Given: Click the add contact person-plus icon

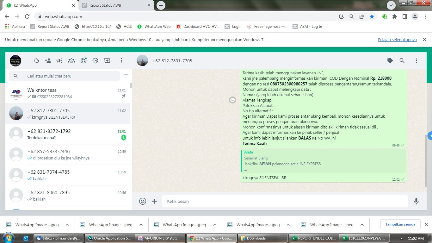Looking at the screenshot, I should coord(48,61).
